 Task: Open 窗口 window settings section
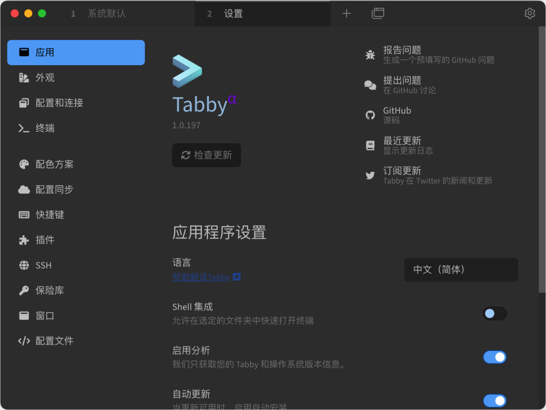pyautogui.click(x=76, y=316)
